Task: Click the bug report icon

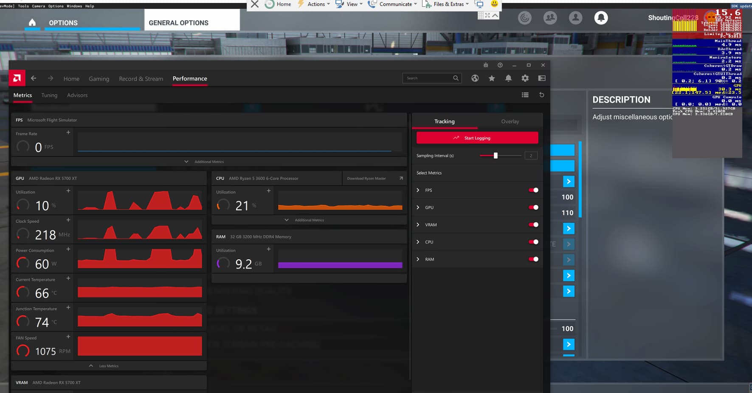Action: pos(486,65)
